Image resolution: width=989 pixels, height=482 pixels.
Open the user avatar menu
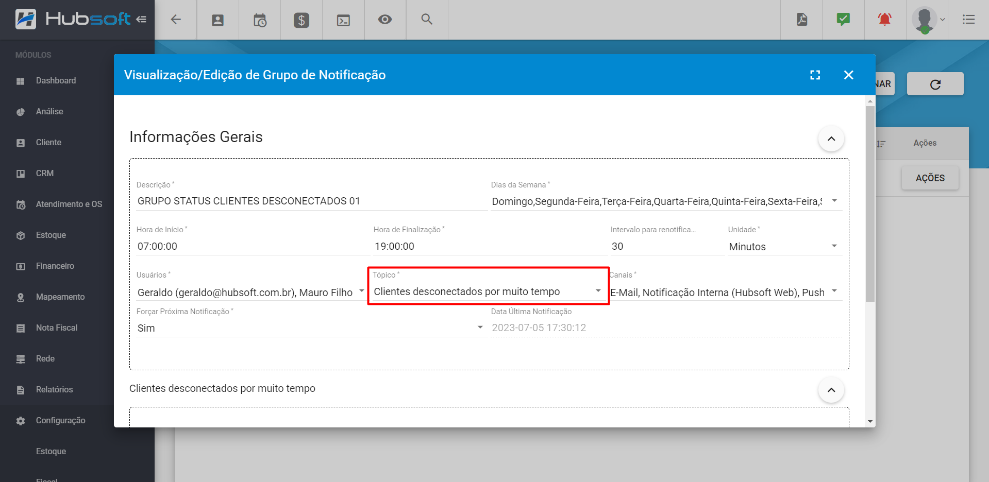coord(927,20)
